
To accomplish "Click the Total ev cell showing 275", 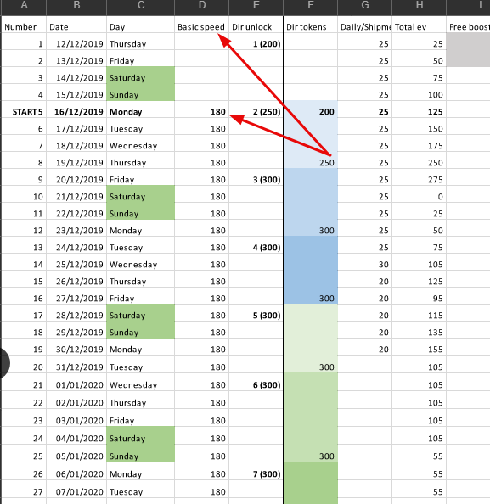I will [x=420, y=179].
